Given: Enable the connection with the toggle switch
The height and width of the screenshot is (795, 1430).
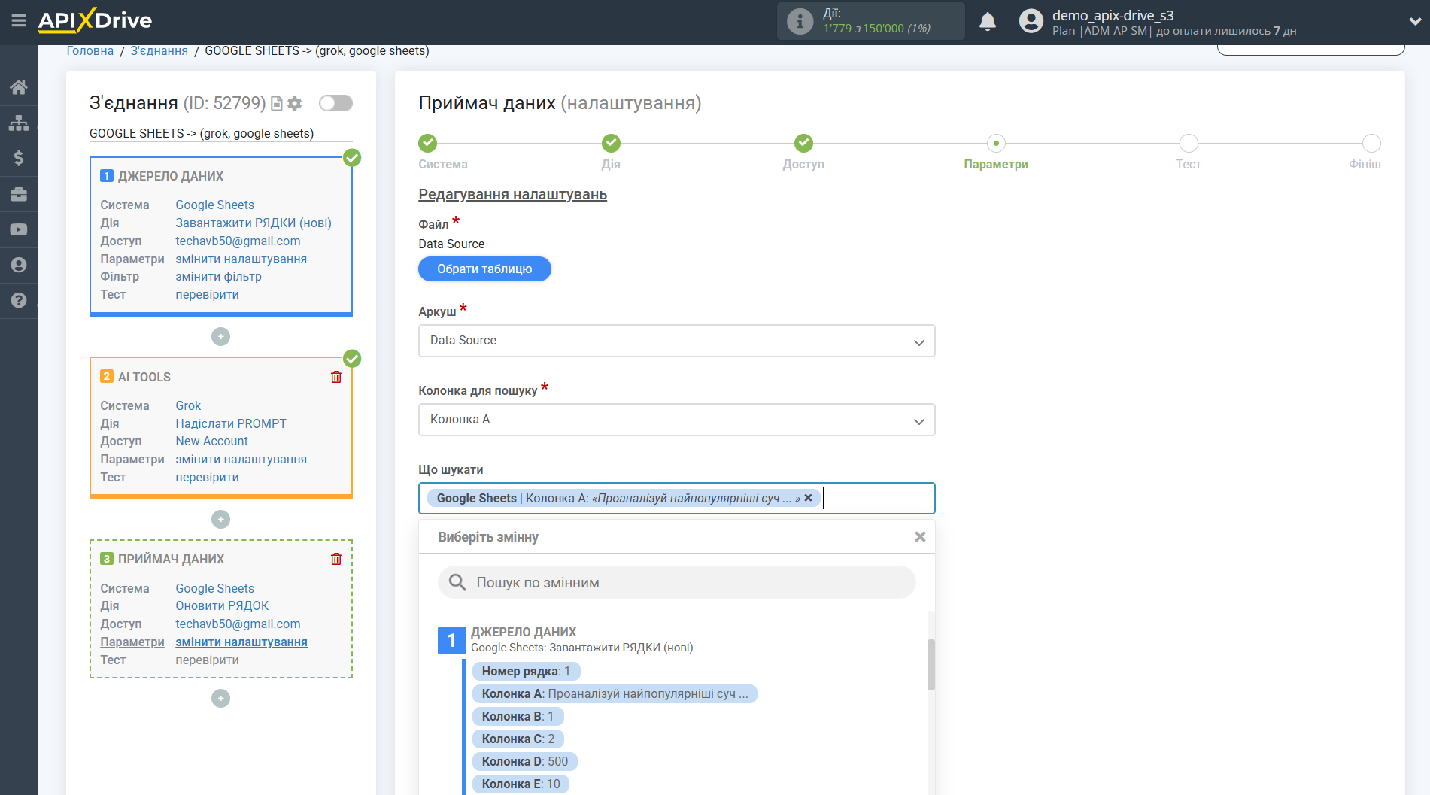Looking at the screenshot, I should point(335,103).
